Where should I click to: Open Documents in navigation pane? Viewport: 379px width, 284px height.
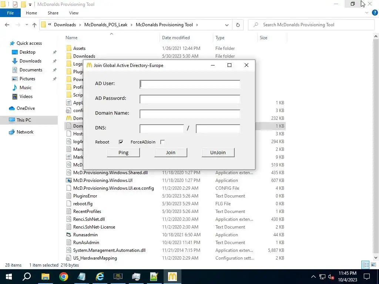[31, 70]
